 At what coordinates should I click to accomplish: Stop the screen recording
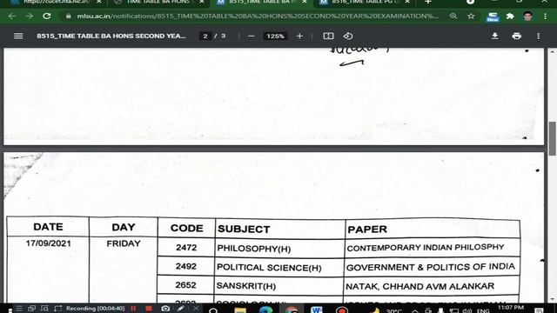coord(149,309)
